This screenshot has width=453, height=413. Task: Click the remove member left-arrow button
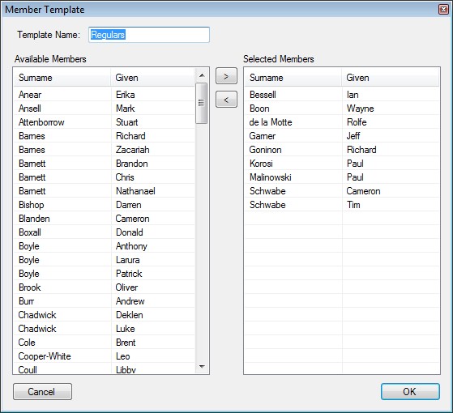tap(226, 100)
